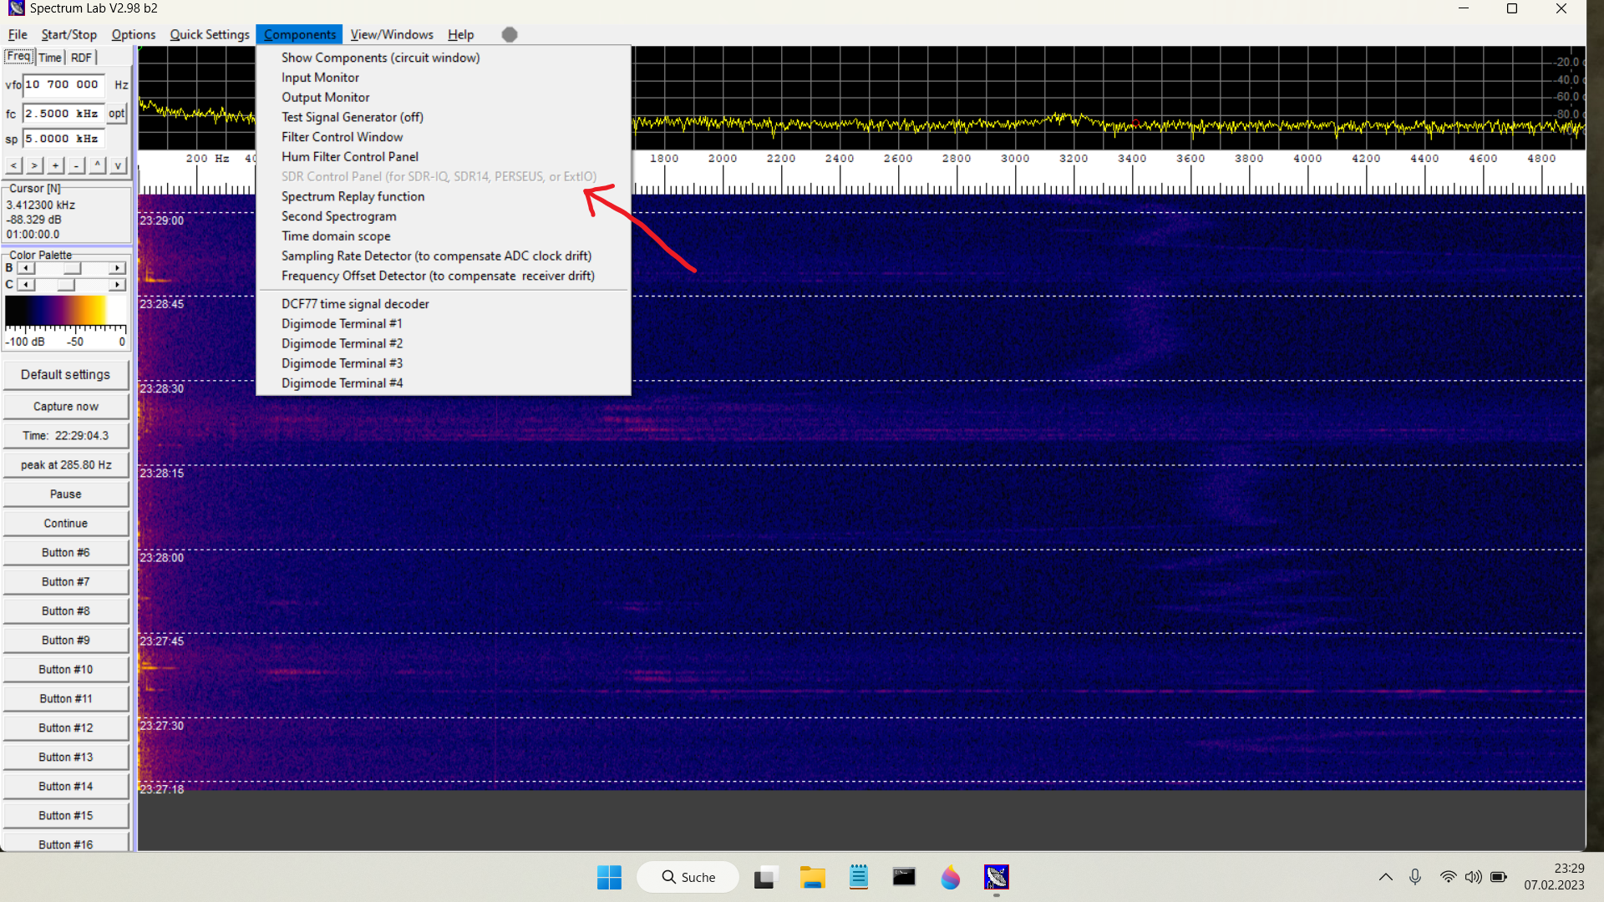Choose Test Signal Generator (off)
The height and width of the screenshot is (902, 1604).
coord(443,117)
